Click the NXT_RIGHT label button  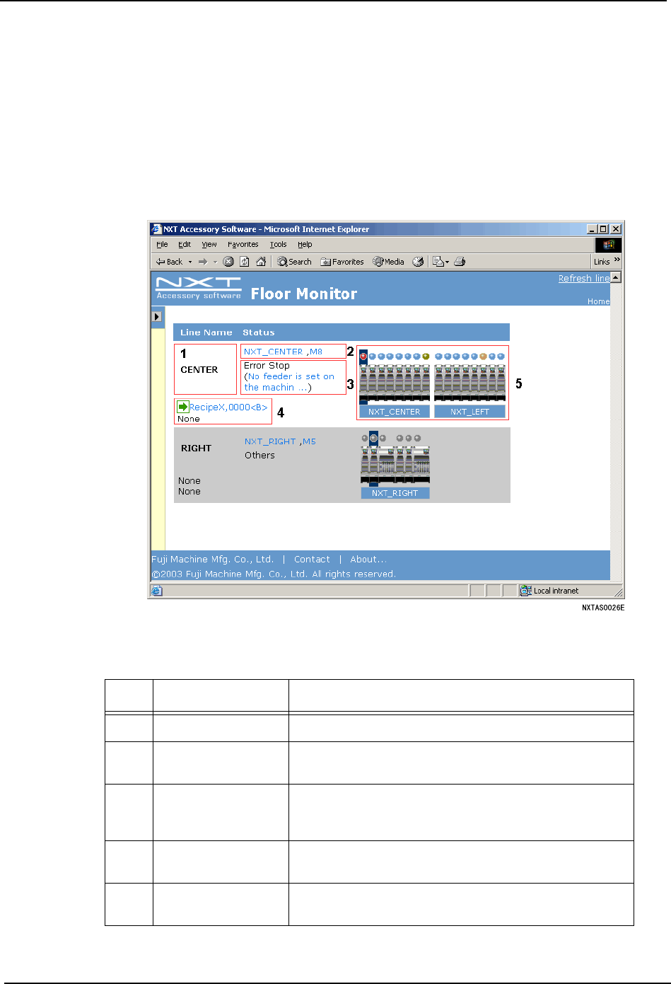(x=395, y=493)
